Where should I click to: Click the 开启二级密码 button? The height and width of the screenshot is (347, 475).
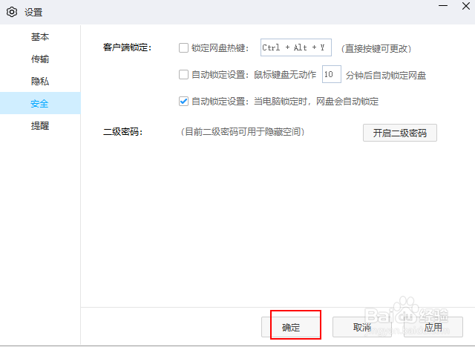coord(400,133)
